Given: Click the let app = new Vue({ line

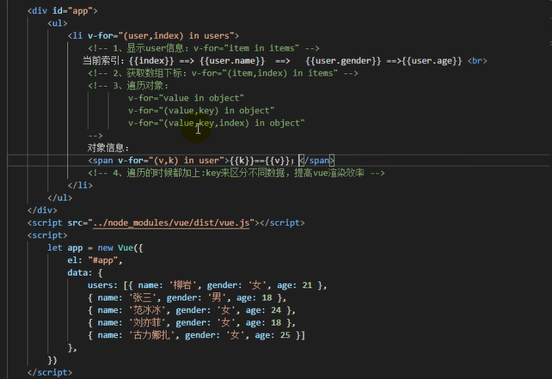Looking at the screenshot, I should click(95, 248).
